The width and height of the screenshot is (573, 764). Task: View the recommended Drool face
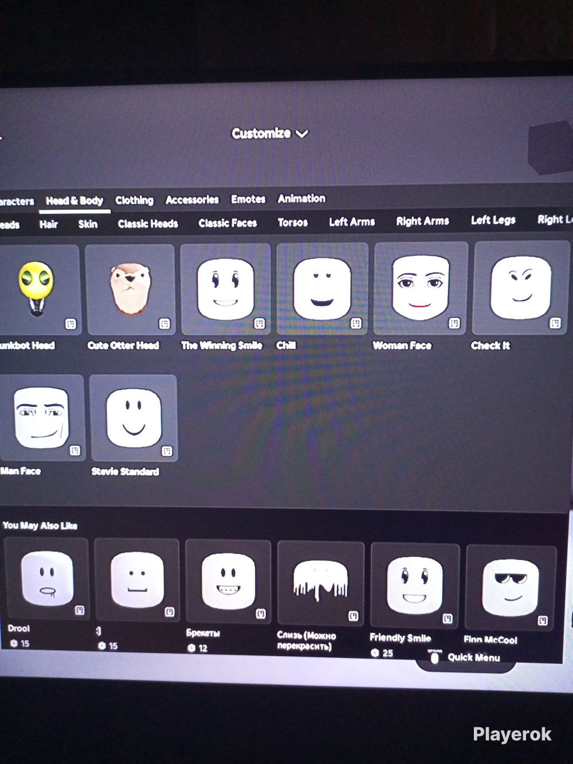coord(46,579)
